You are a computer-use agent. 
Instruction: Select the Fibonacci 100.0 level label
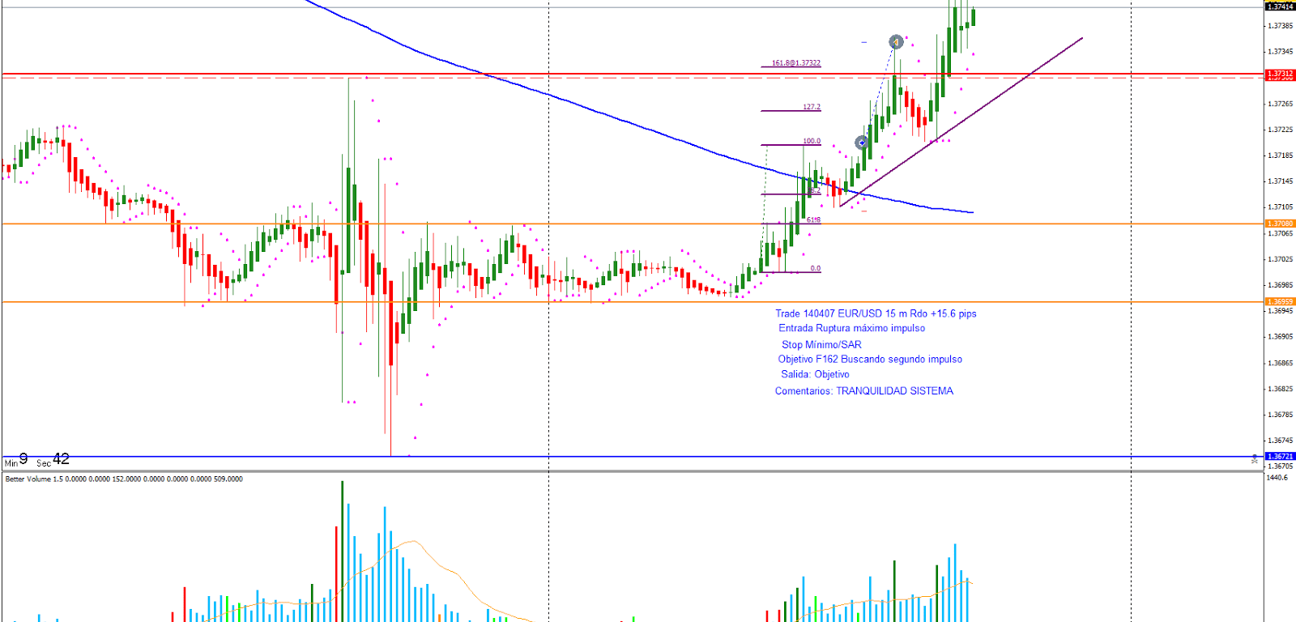click(x=811, y=141)
